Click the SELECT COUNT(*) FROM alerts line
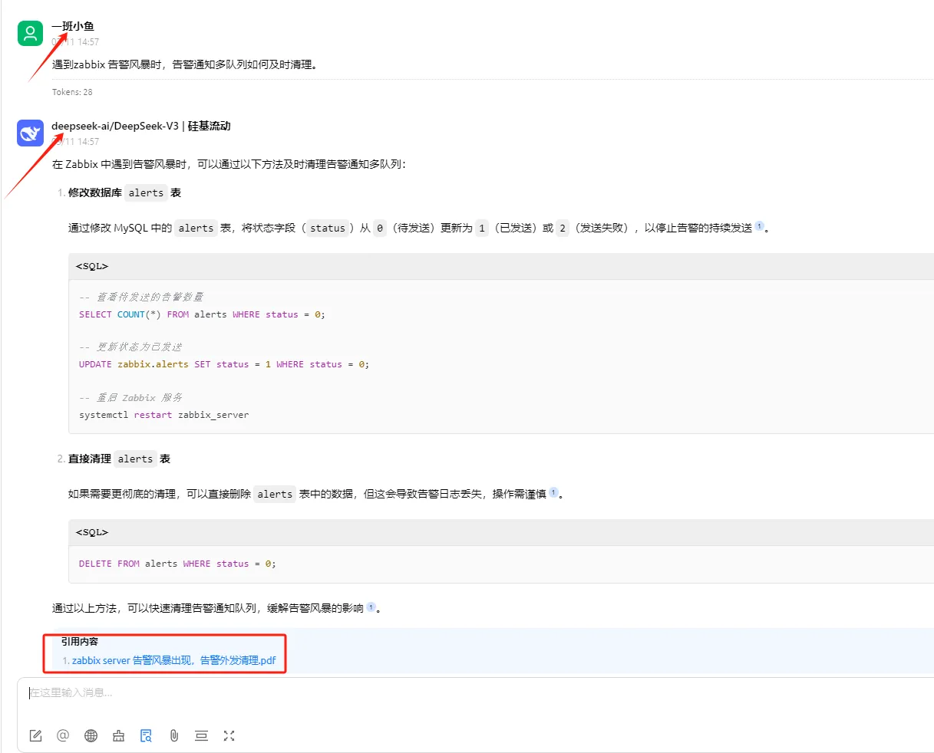Image resolution: width=934 pixels, height=753 pixels. tap(202, 314)
